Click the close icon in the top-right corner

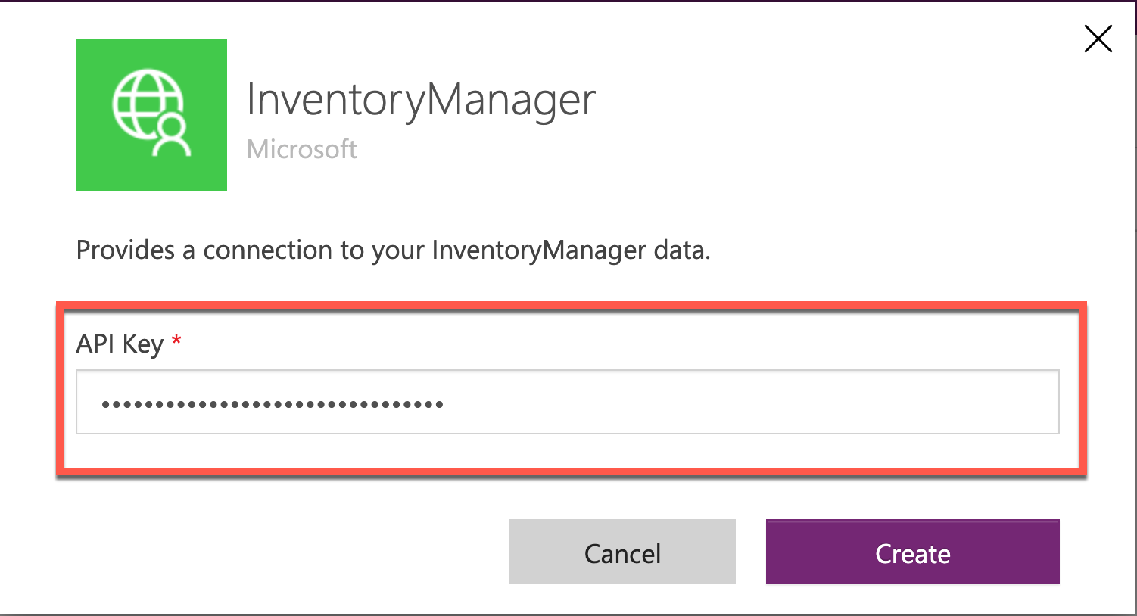(1098, 39)
